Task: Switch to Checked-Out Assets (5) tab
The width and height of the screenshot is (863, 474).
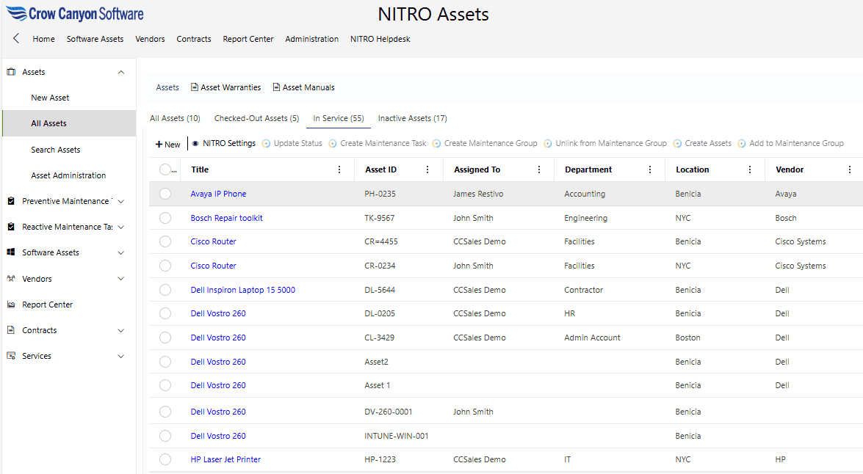Action: coord(256,118)
